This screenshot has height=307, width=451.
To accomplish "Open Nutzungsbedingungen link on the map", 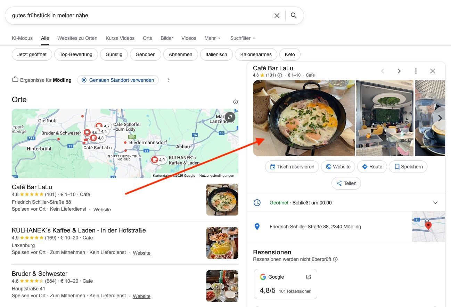I will [217, 176].
